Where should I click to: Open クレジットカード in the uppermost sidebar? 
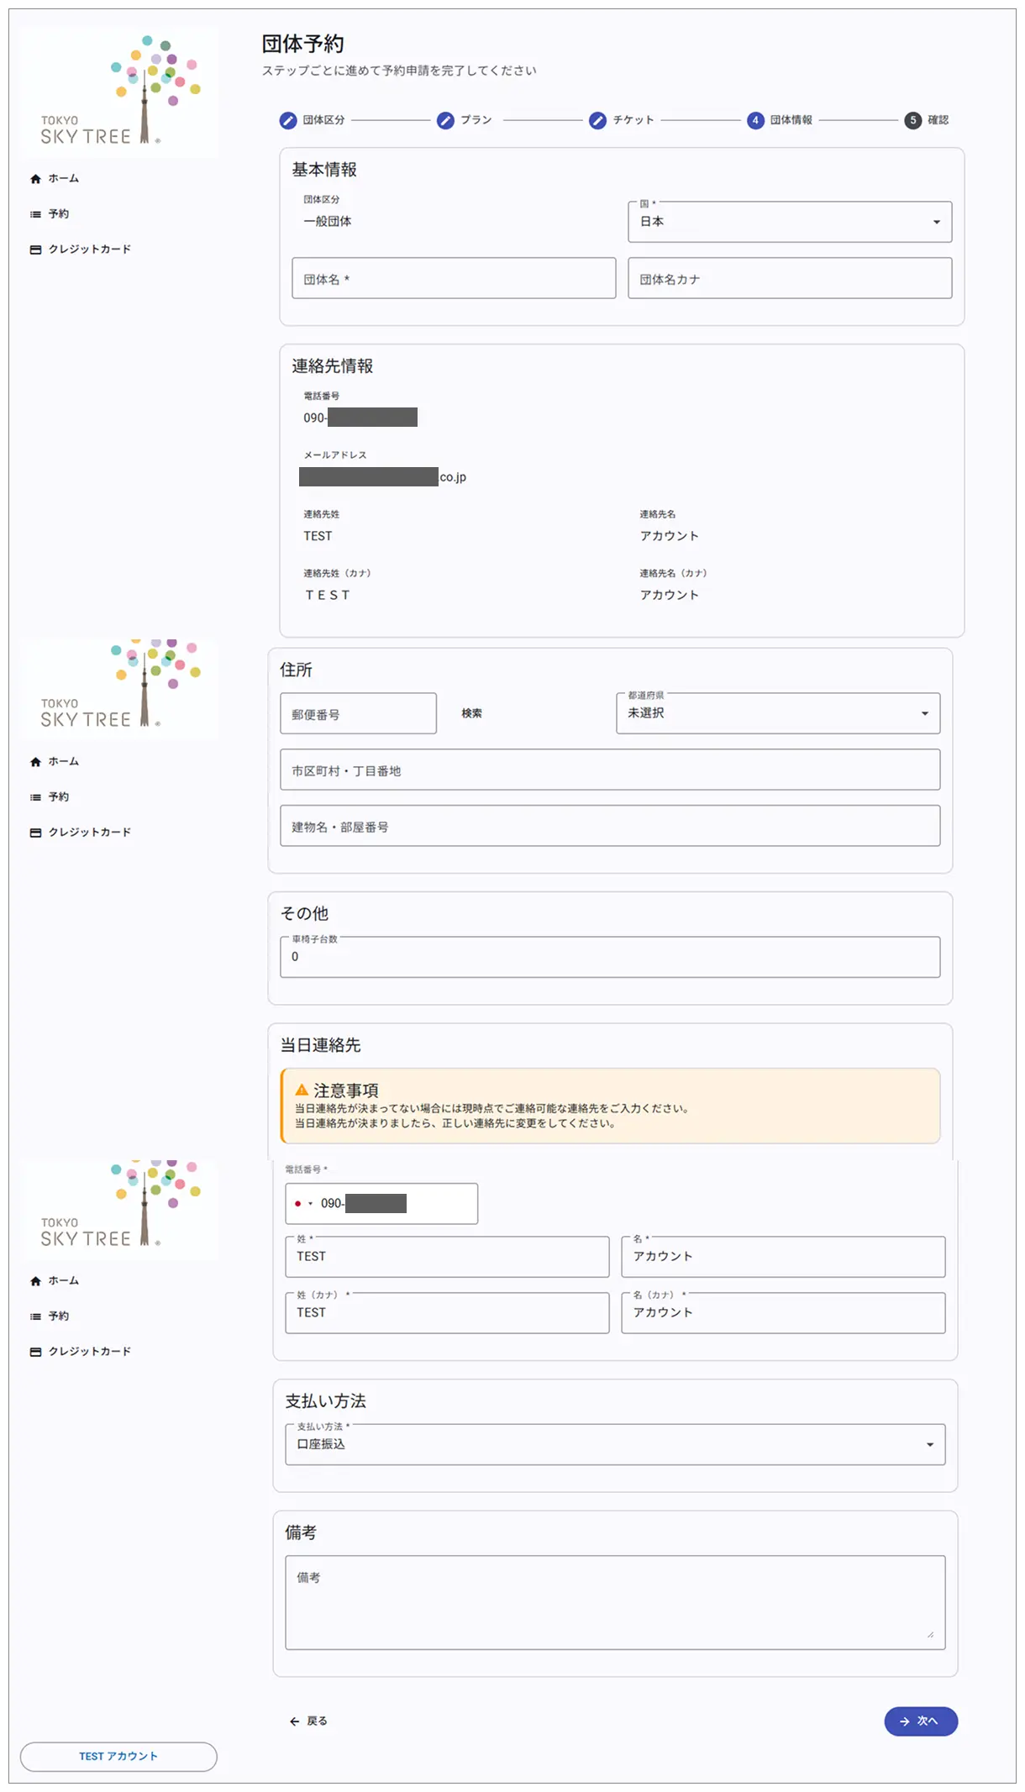coord(90,250)
